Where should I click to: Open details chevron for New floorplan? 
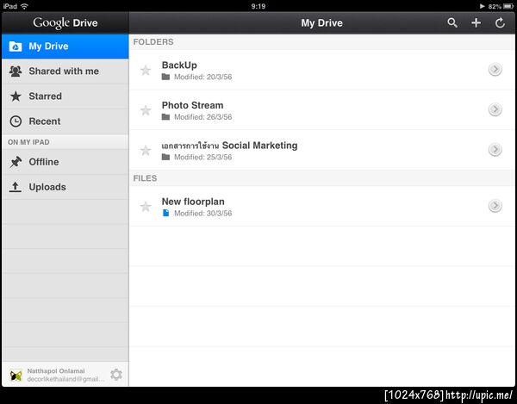495,206
